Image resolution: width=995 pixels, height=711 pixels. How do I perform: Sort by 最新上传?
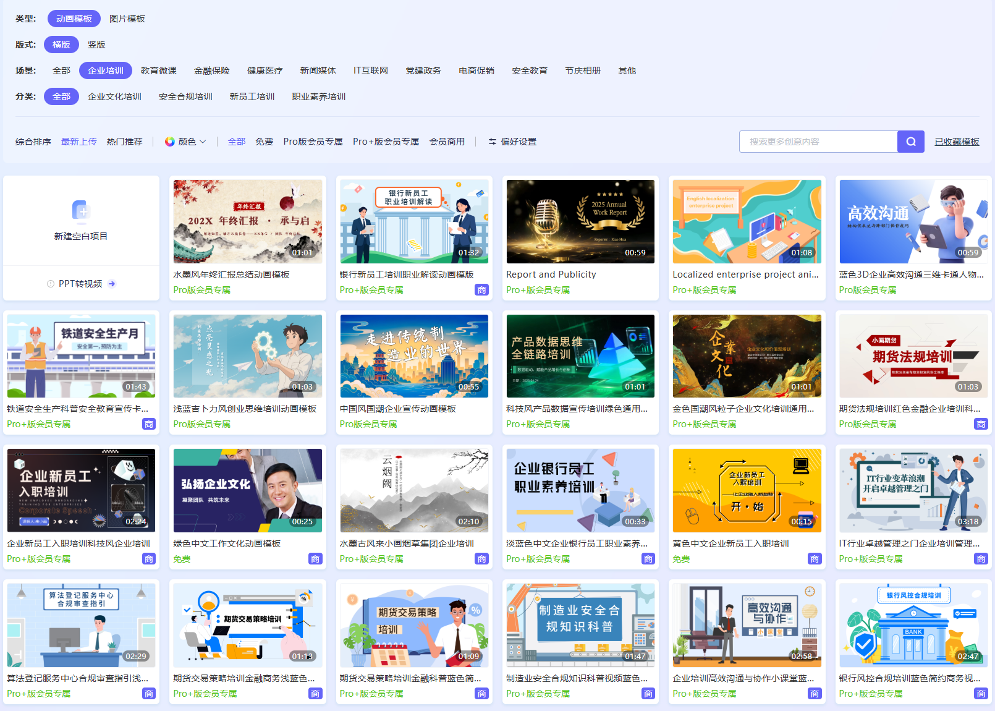[x=78, y=142]
